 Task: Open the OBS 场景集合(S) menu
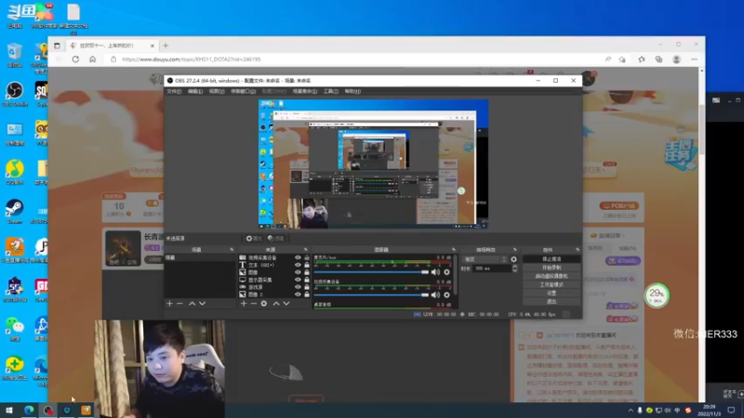click(305, 91)
